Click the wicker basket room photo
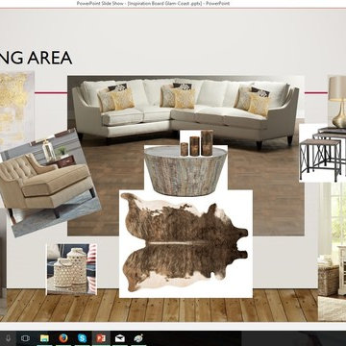 (x=332, y=252)
